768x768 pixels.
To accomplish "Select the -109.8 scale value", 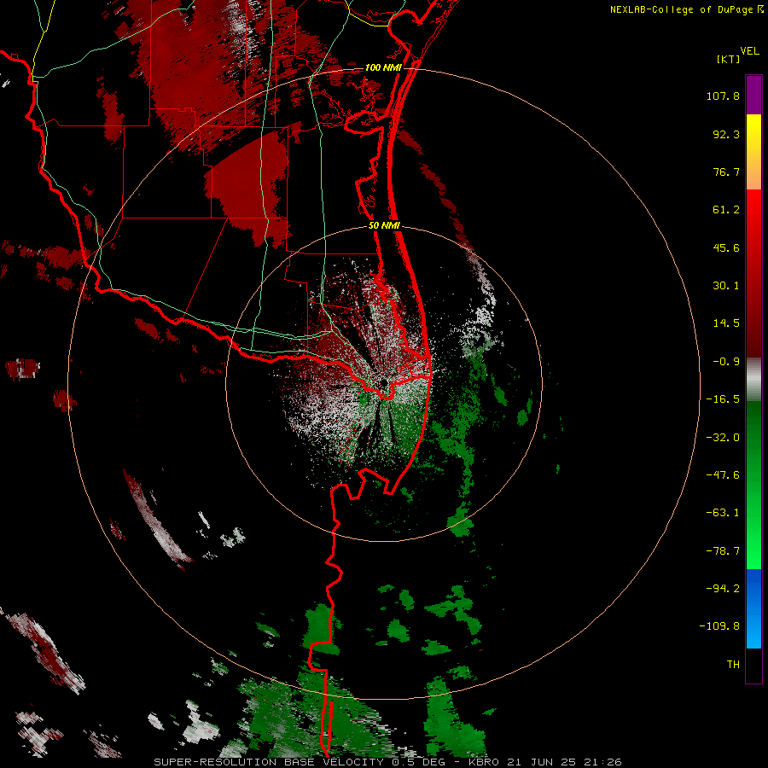I will coord(719,626).
